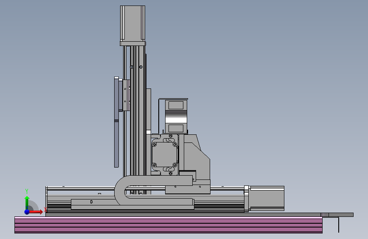Select the vertical stepper motor at top

pos(132,23)
